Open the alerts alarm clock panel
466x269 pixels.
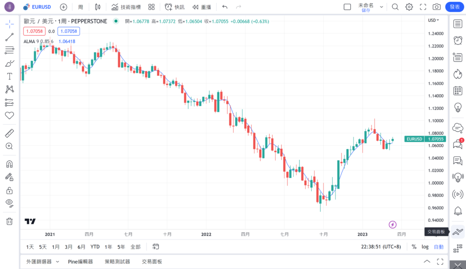458,40
